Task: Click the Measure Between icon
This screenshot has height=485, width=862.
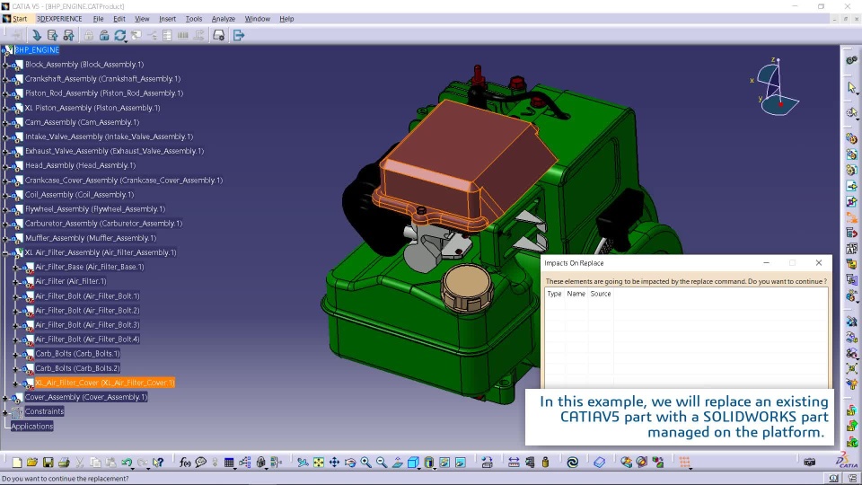Action: point(514,463)
